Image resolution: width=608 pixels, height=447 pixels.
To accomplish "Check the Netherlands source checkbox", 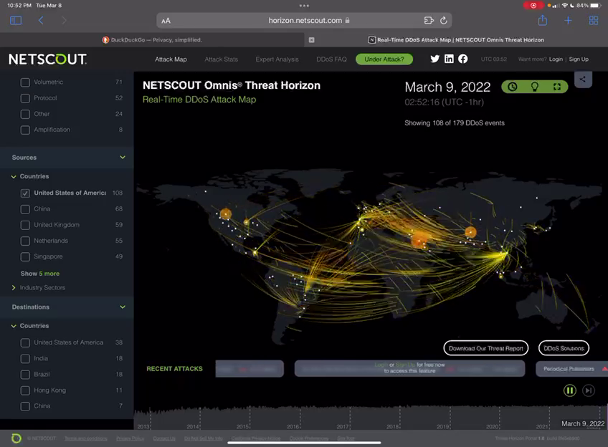I will click(x=25, y=241).
